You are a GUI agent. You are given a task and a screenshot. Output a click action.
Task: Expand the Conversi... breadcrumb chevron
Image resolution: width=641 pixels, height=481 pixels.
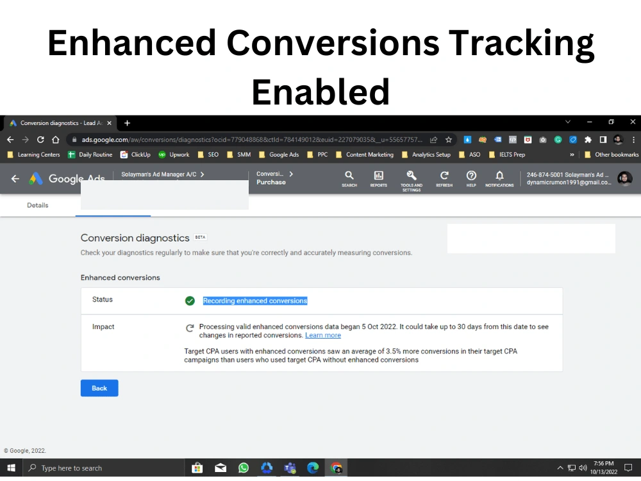(x=291, y=174)
